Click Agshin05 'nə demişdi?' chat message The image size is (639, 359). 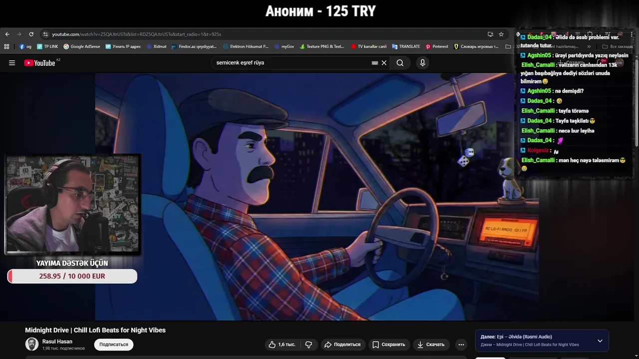coord(552,91)
